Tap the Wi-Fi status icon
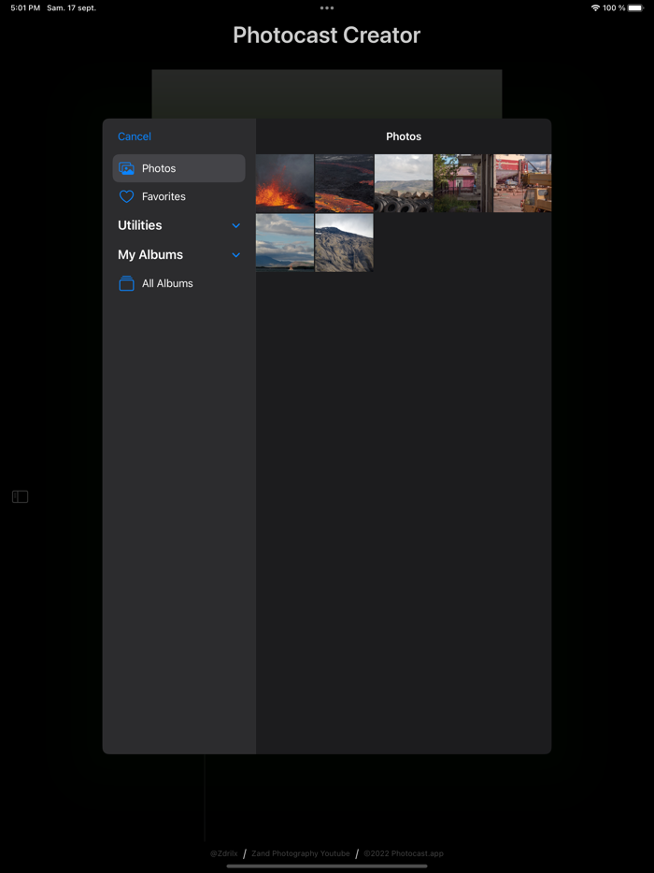Screen dimensions: 654x873 [x=595, y=7]
